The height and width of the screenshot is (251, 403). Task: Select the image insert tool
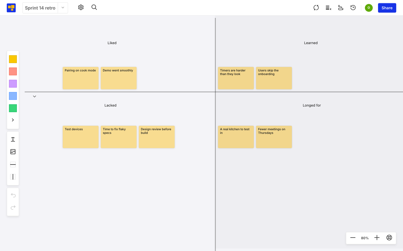(x=13, y=152)
